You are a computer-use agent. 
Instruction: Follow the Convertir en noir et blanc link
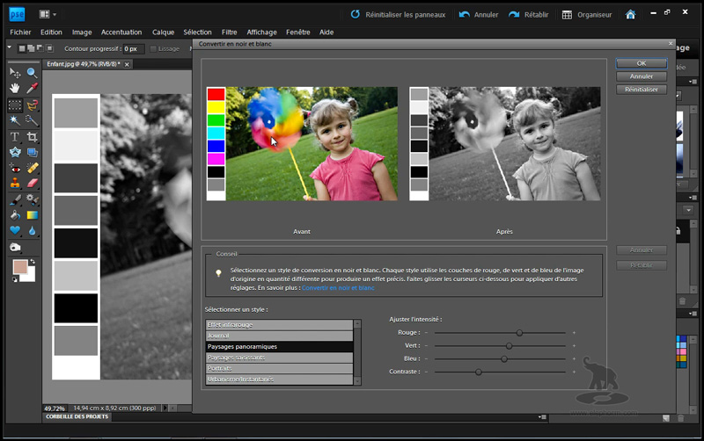(x=338, y=288)
